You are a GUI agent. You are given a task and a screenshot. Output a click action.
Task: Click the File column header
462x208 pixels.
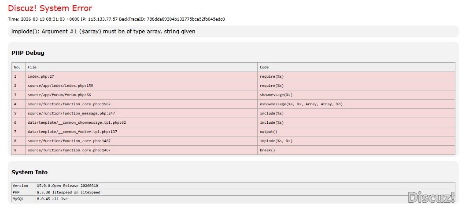32,67
